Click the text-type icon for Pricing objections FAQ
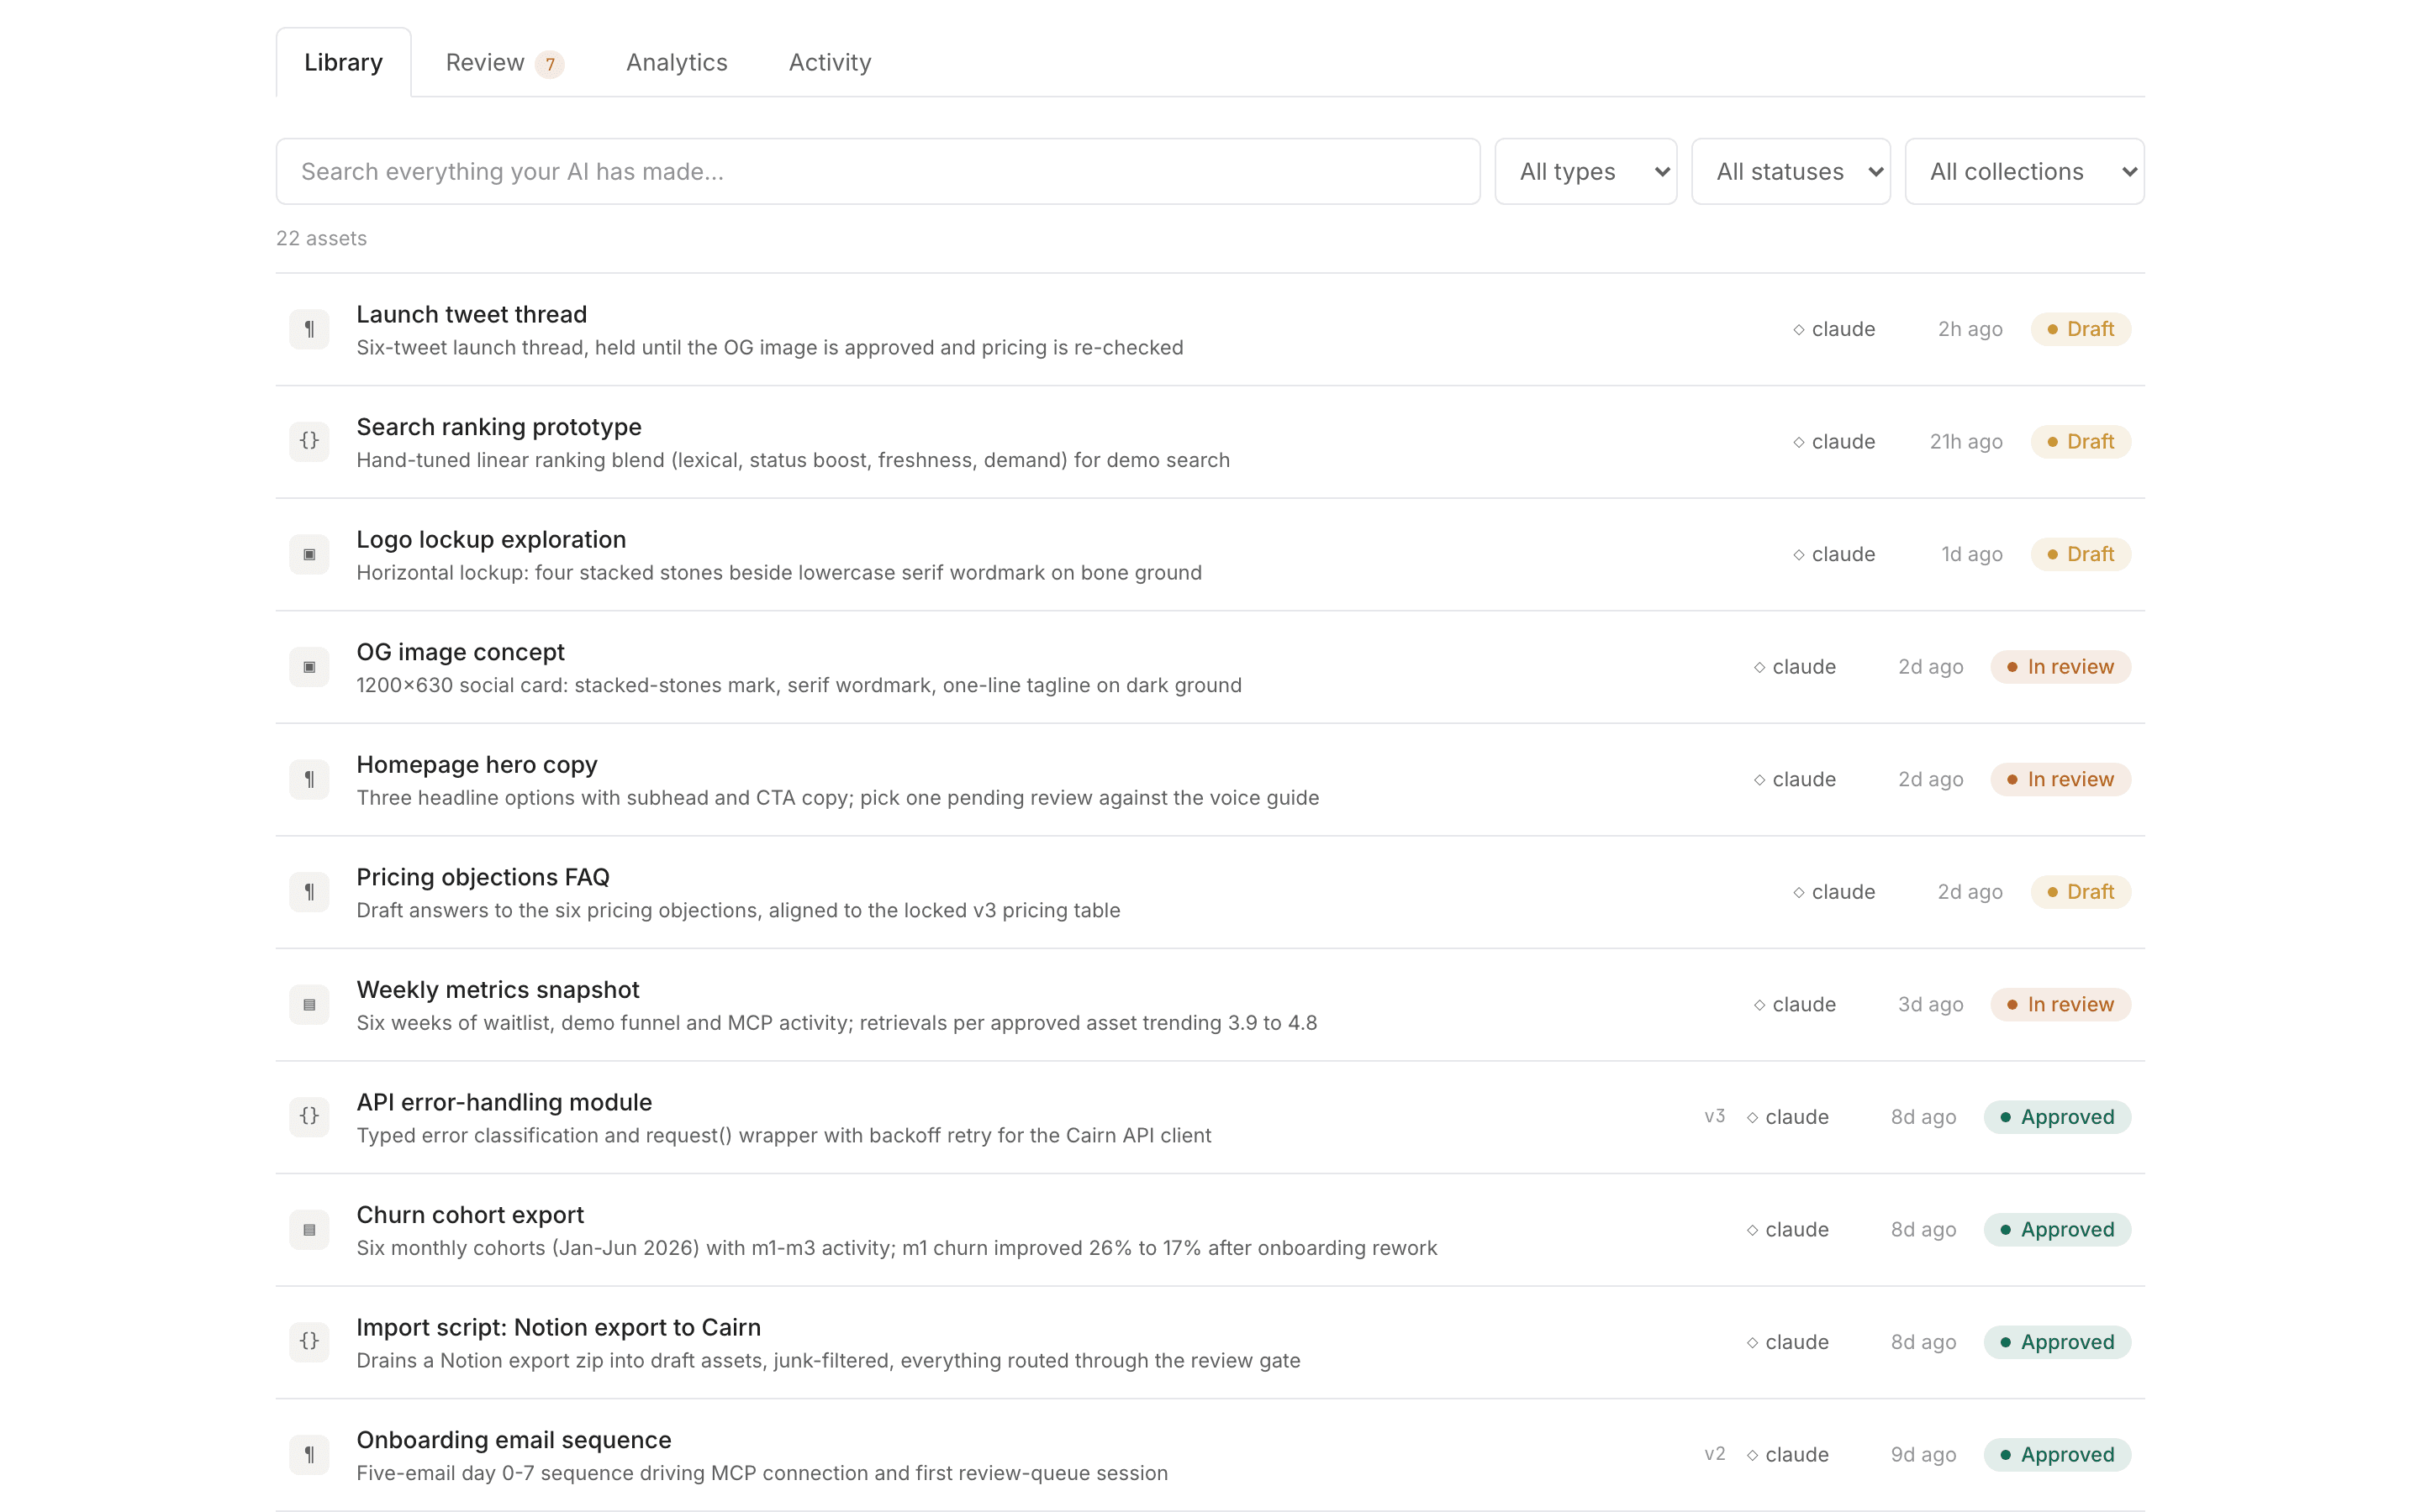2421x1512 pixels. click(309, 892)
